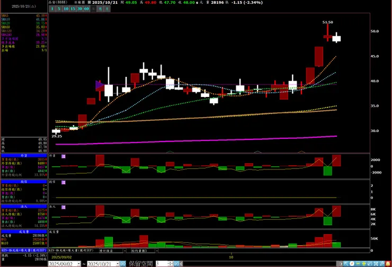Image resolution: width=392 pixels, height=267 pixels.
Task: Click the blue 法人 panel header
Action: click(x=24, y=207)
